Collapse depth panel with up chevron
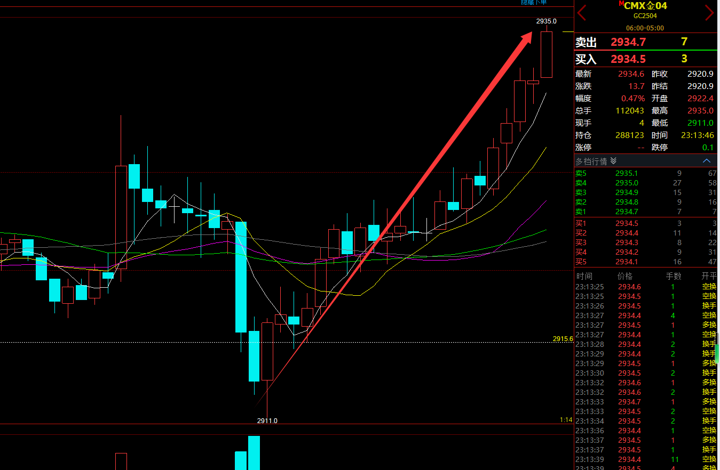720x470 pixels. (707, 161)
